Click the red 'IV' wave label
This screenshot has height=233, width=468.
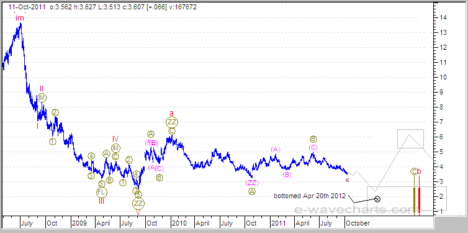point(115,139)
